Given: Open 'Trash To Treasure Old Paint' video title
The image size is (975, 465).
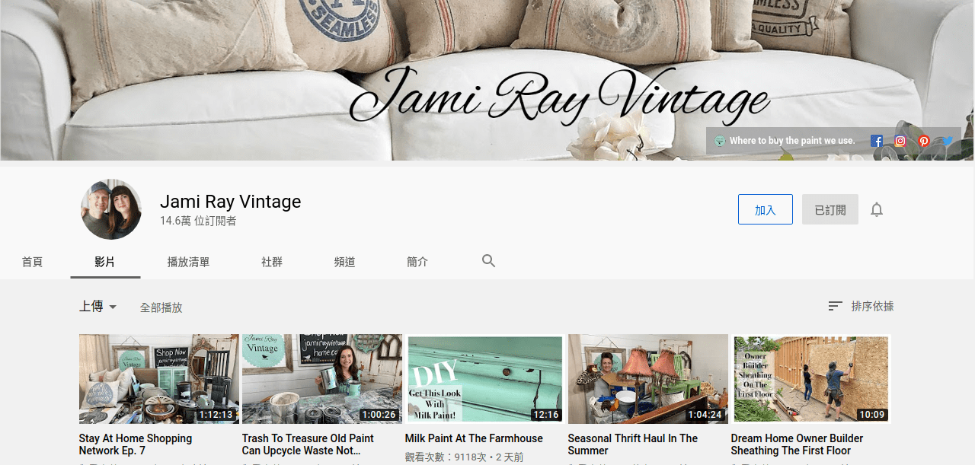Looking at the screenshot, I should (x=308, y=444).
